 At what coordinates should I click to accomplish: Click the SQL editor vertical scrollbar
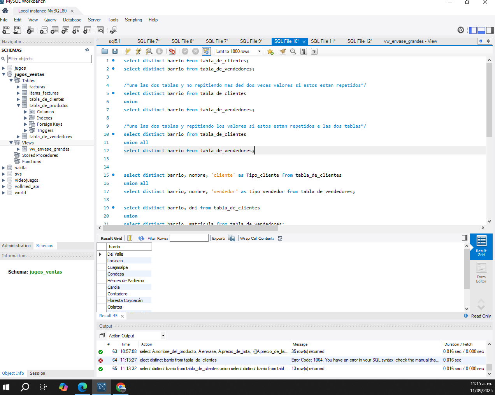489,100
